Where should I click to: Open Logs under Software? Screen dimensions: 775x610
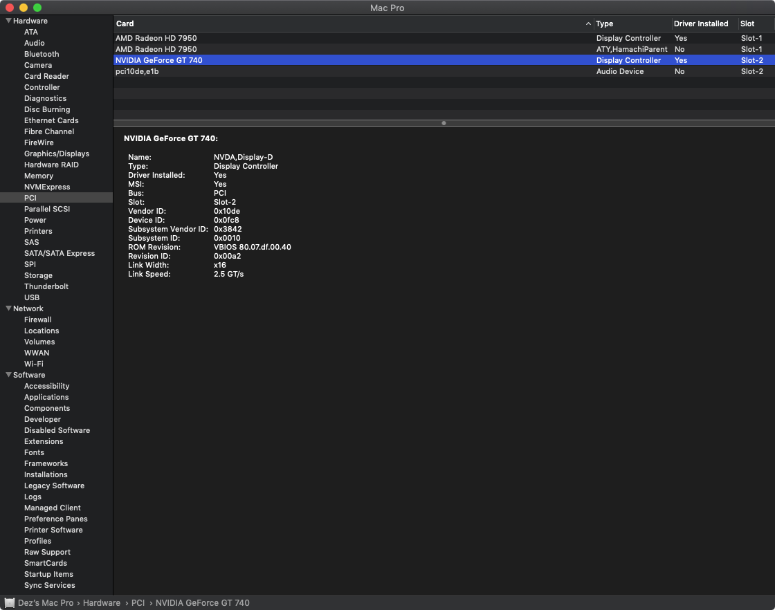tap(33, 497)
